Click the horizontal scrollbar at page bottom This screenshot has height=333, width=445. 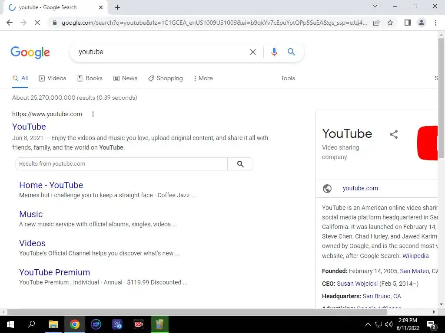tap(197, 312)
